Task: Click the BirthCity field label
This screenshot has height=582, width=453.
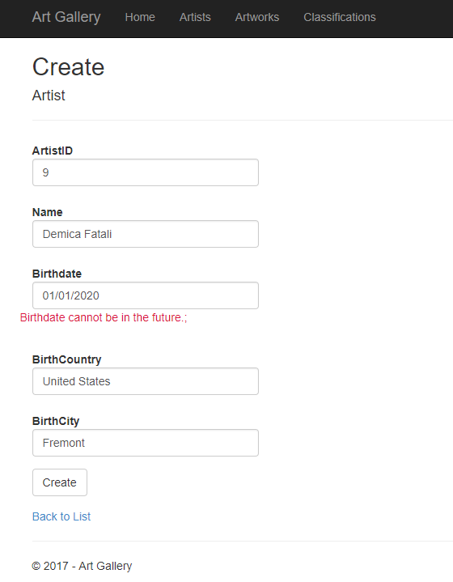Action: coord(56,421)
